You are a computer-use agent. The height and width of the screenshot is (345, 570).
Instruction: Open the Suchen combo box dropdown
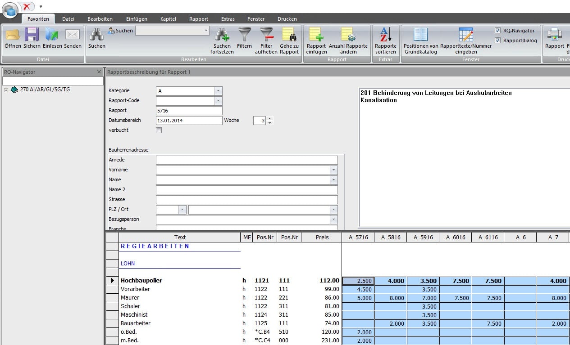coord(206,31)
